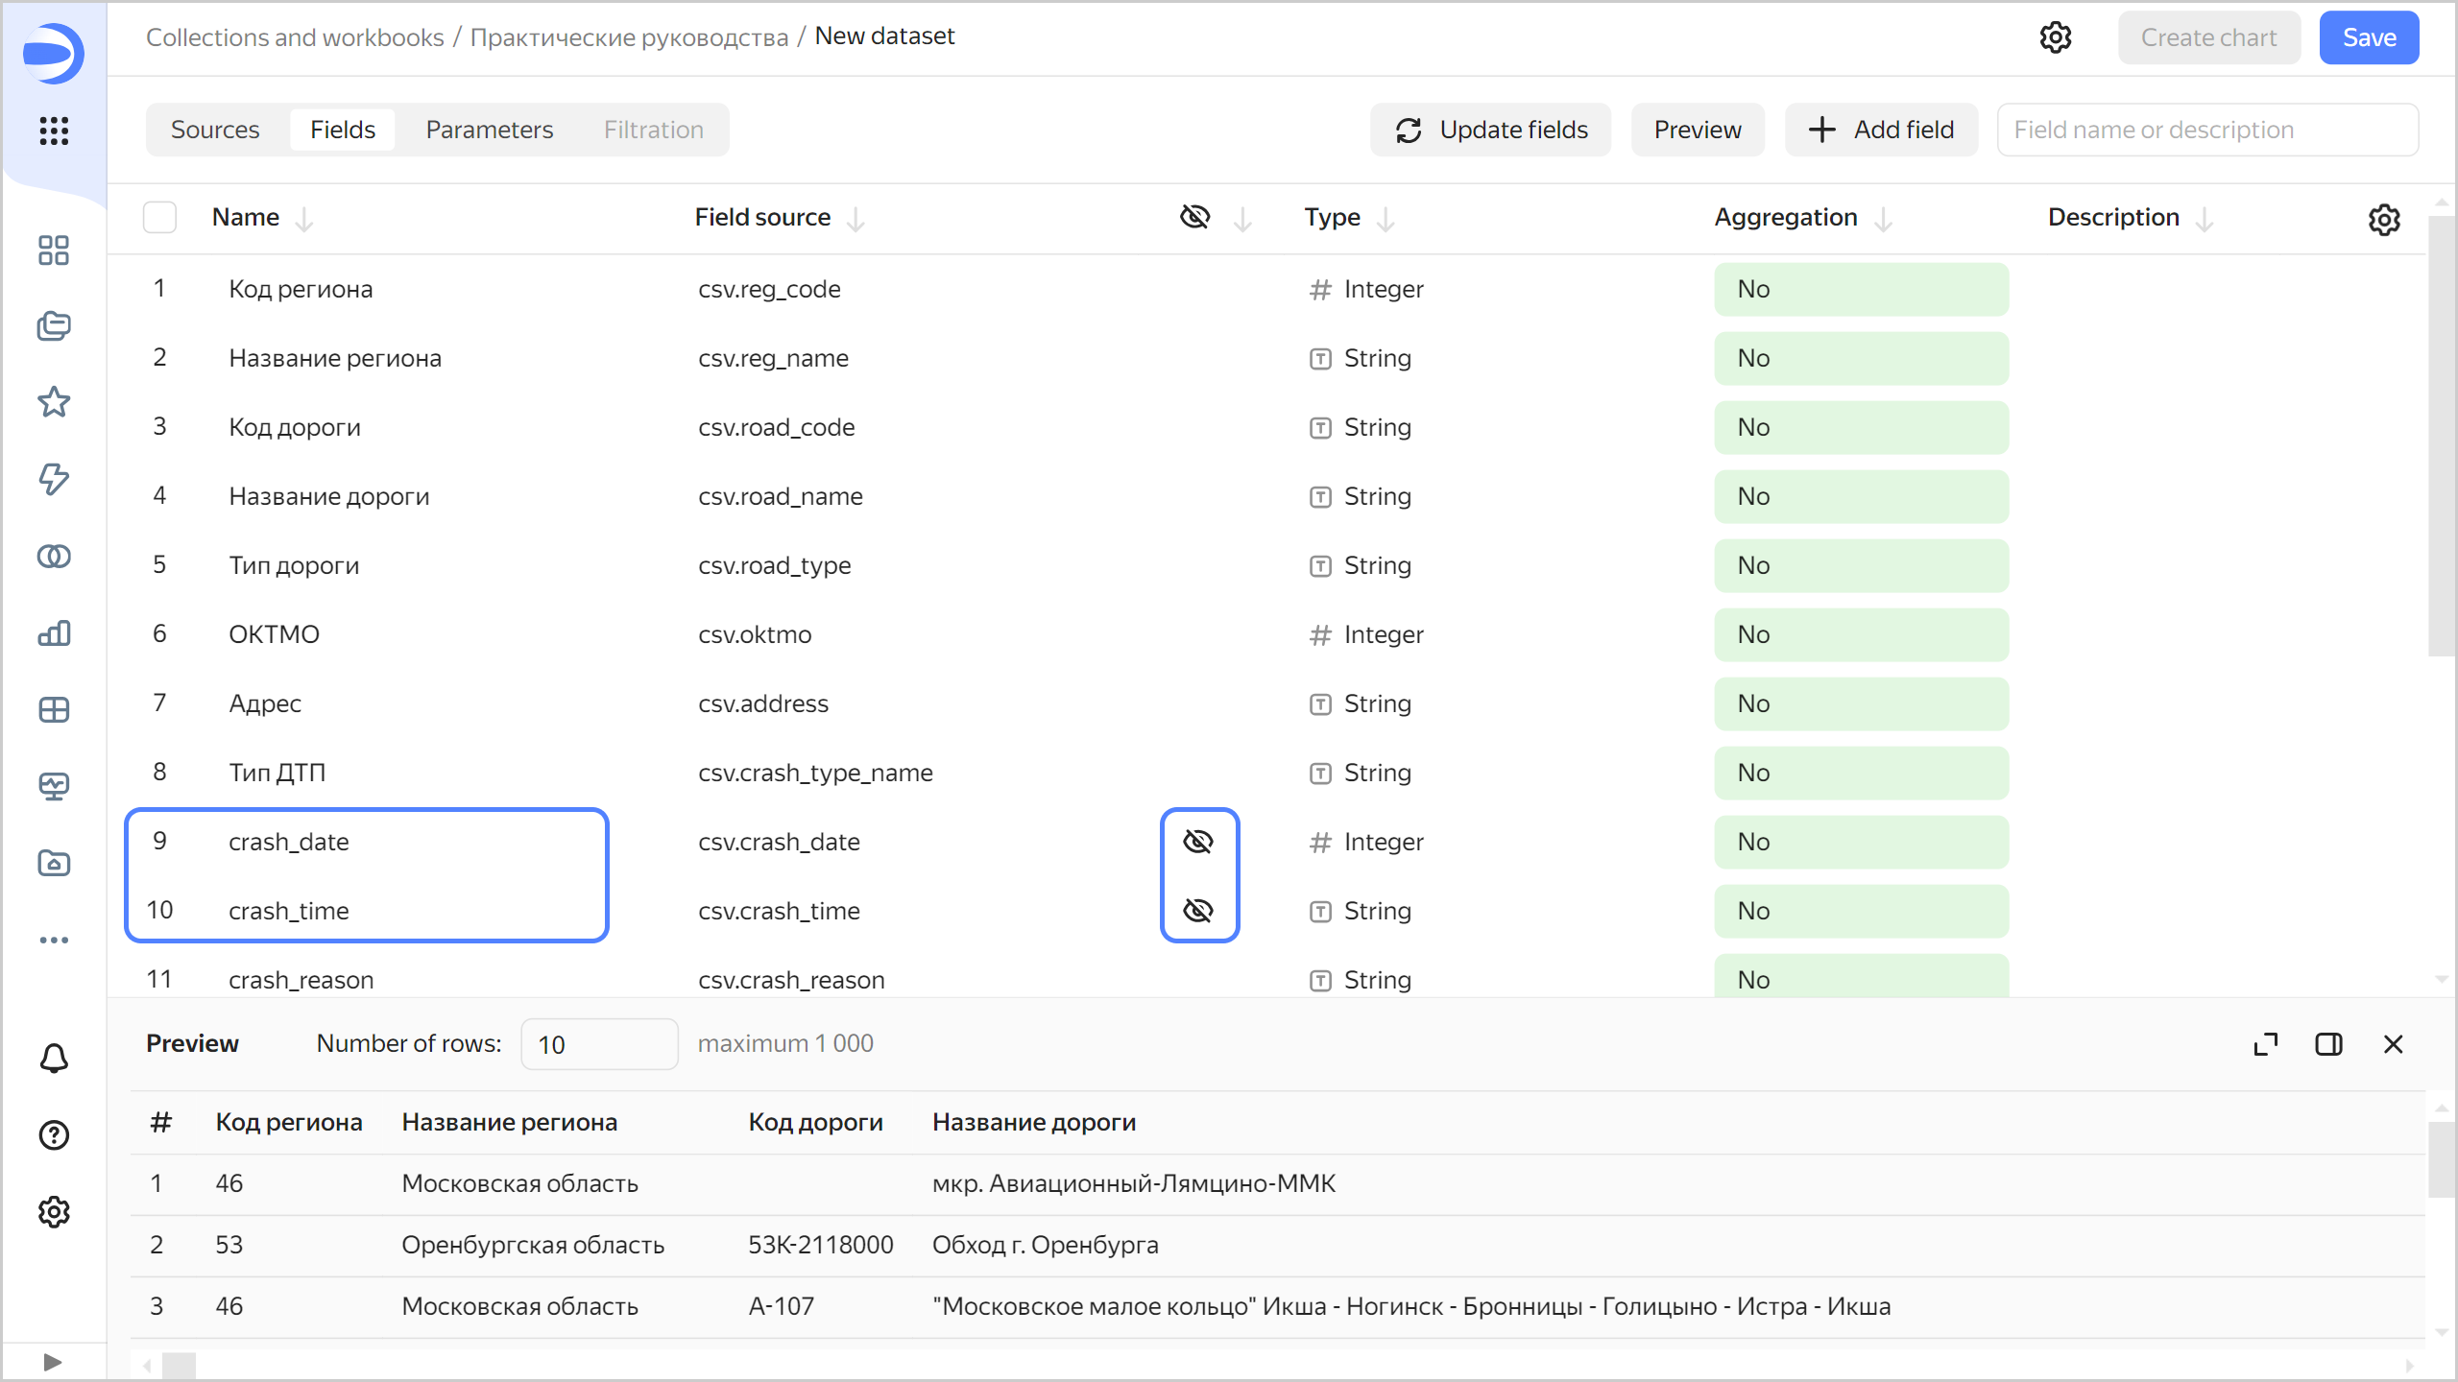
Task: Expand preview panel to full screen
Action: pyautogui.click(x=2266, y=1044)
